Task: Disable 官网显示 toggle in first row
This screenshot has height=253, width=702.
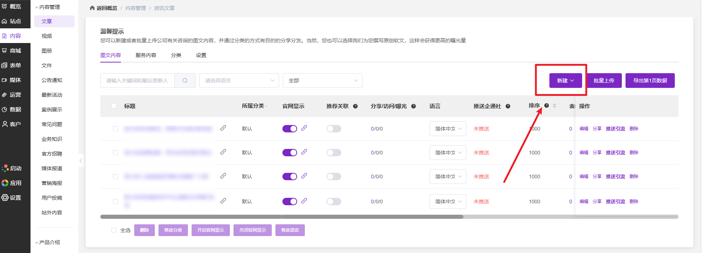Action: pyautogui.click(x=290, y=129)
